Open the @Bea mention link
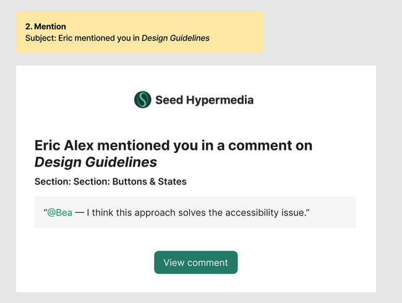This screenshot has height=303, width=402. (60, 212)
